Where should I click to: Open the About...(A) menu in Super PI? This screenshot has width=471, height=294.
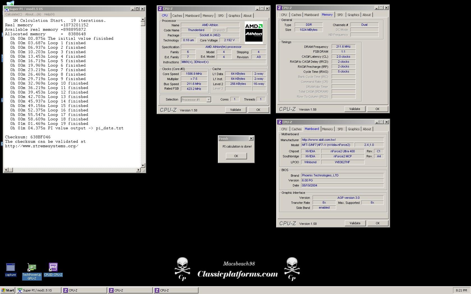coord(33,14)
